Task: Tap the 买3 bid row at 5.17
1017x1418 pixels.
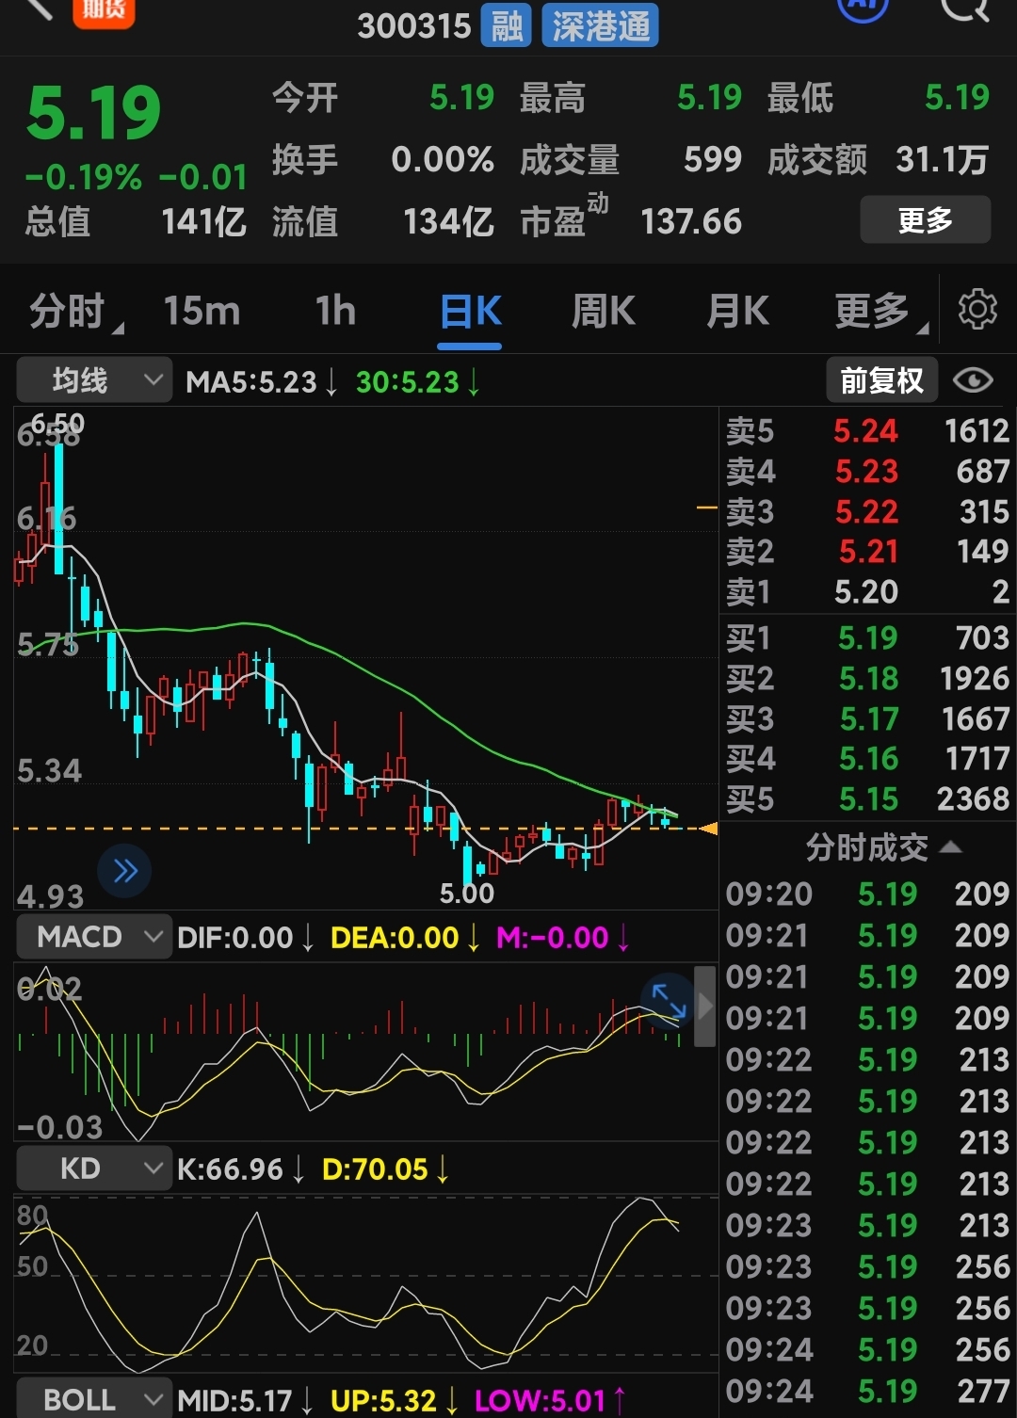Action: click(x=867, y=718)
